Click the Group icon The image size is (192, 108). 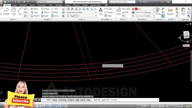[158, 11]
